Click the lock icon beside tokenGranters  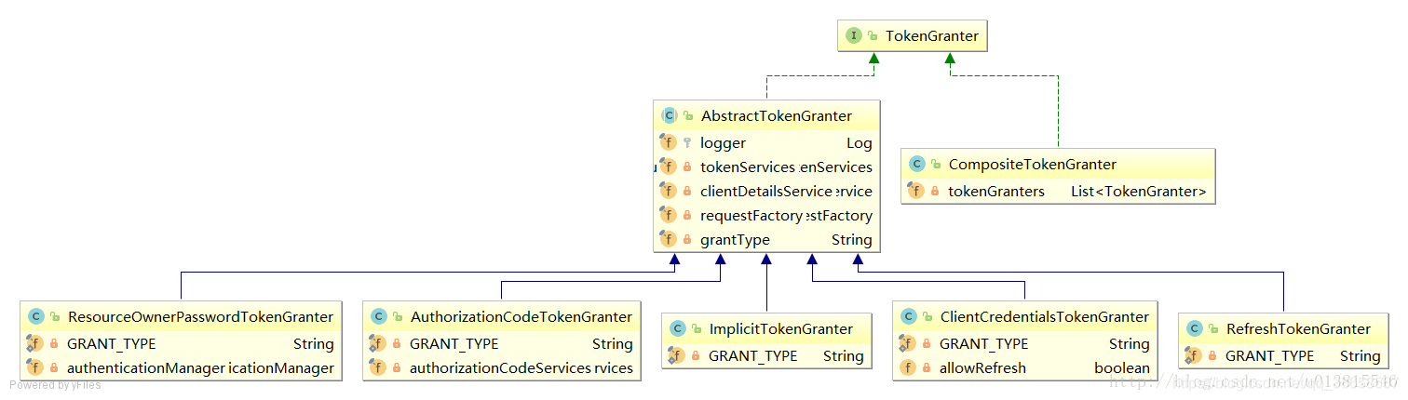(935, 192)
